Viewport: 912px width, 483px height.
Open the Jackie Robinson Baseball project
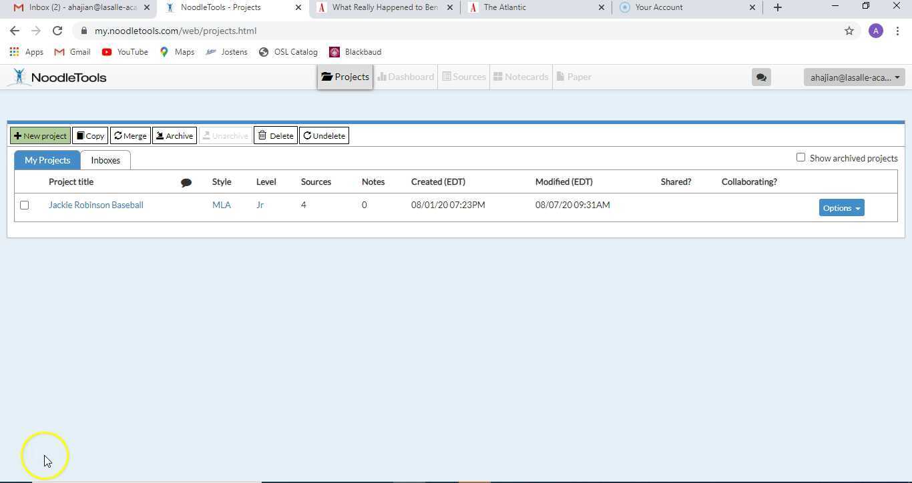tap(95, 205)
